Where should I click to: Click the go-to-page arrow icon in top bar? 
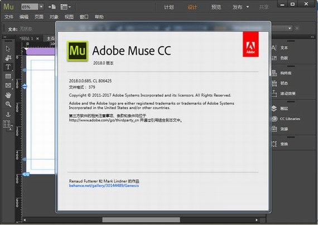[52, 7]
